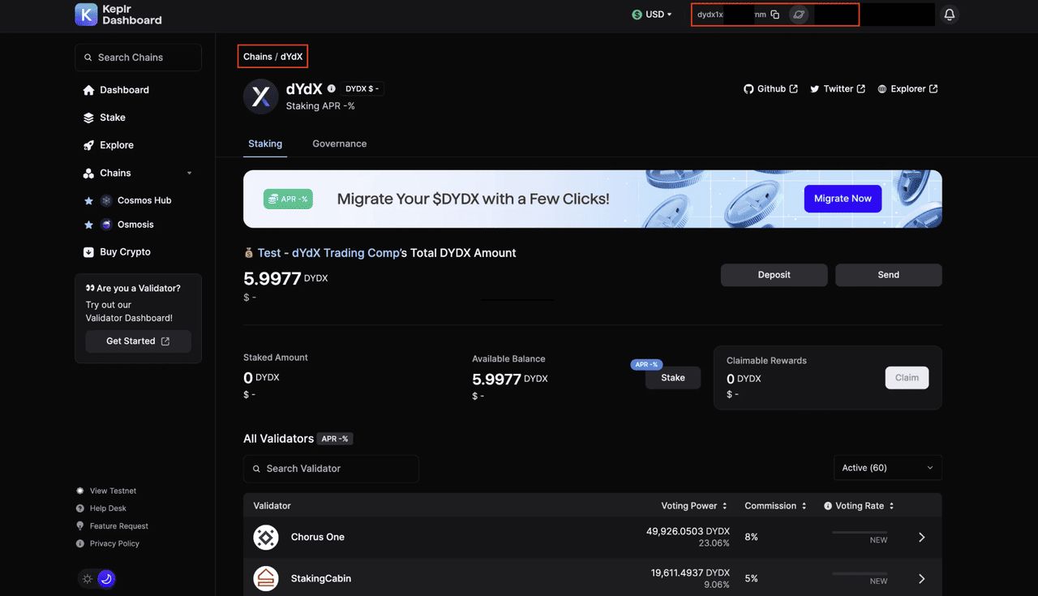
Task: Click the Explorer globe icon
Action: [882, 89]
